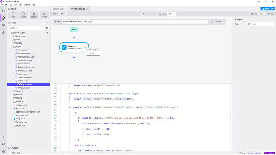The image size is (276, 155).
Task: Open the Method selector dropdown
Action: (135, 22)
